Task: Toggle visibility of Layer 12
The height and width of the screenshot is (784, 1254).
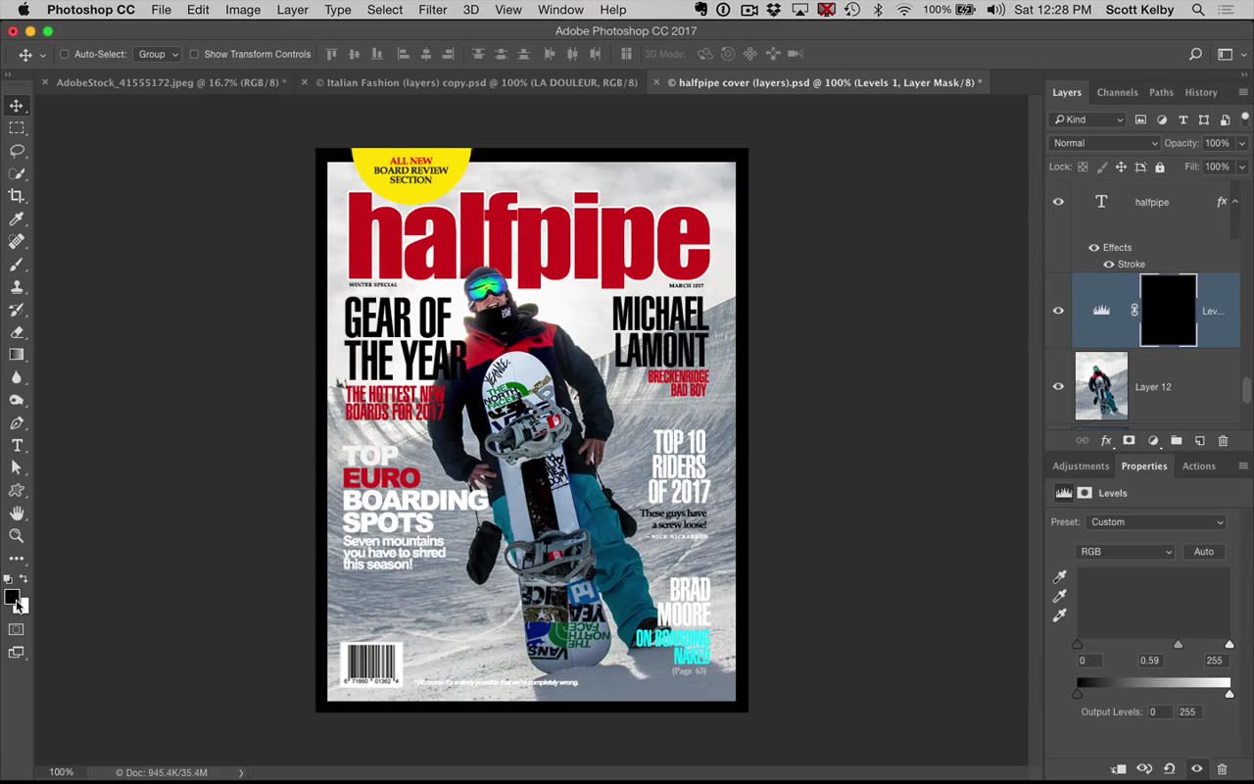Action: pos(1058,386)
